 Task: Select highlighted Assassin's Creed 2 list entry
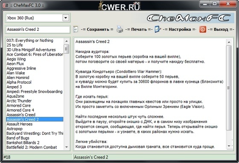click(x=35, y=119)
